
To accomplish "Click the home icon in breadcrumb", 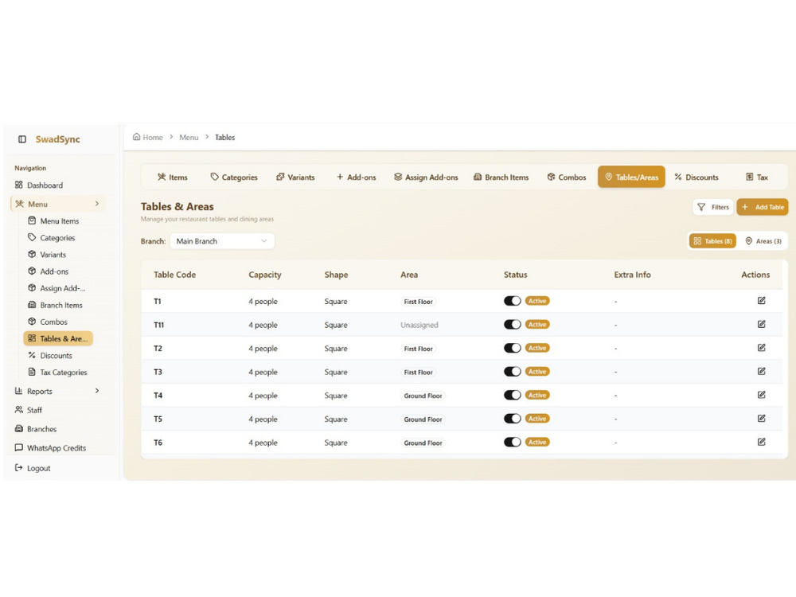I will pos(136,137).
